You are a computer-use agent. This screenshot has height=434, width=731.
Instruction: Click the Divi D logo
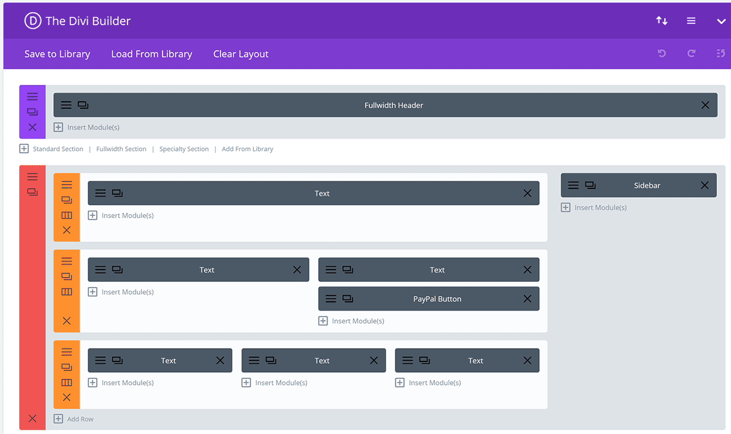pyautogui.click(x=32, y=21)
